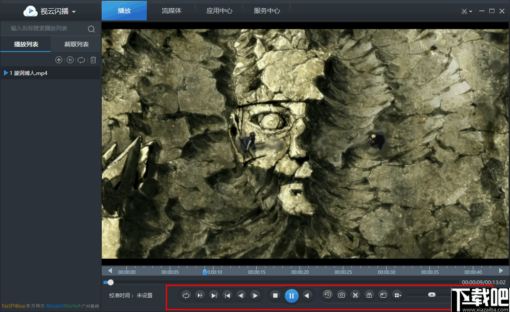
Task: Stop the video playback
Action: tap(275, 296)
